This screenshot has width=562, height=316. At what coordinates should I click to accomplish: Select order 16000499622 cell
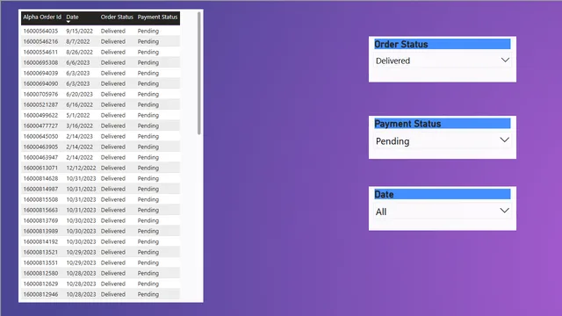tap(40, 115)
